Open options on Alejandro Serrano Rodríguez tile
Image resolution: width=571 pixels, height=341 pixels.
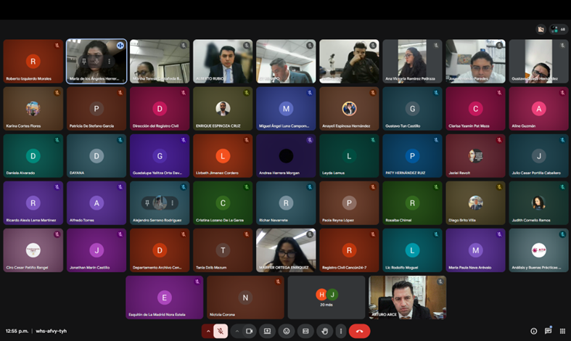[x=172, y=203]
